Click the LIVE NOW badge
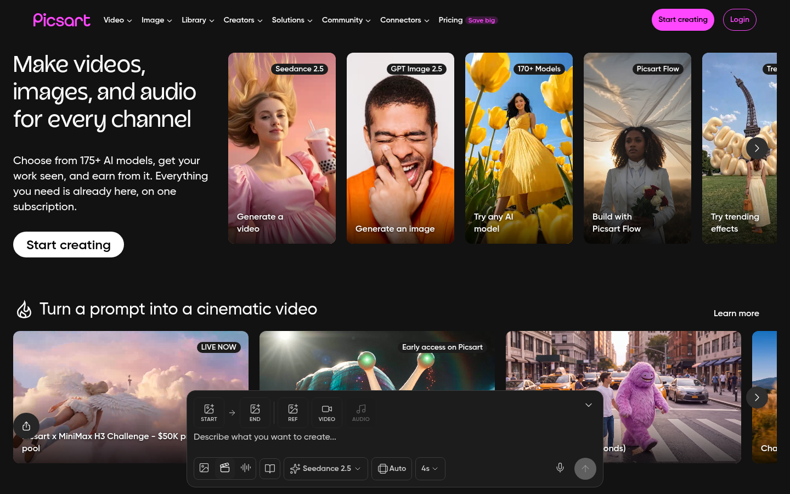Image resolution: width=790 pixels, height=494 pixels. point(219,347)
